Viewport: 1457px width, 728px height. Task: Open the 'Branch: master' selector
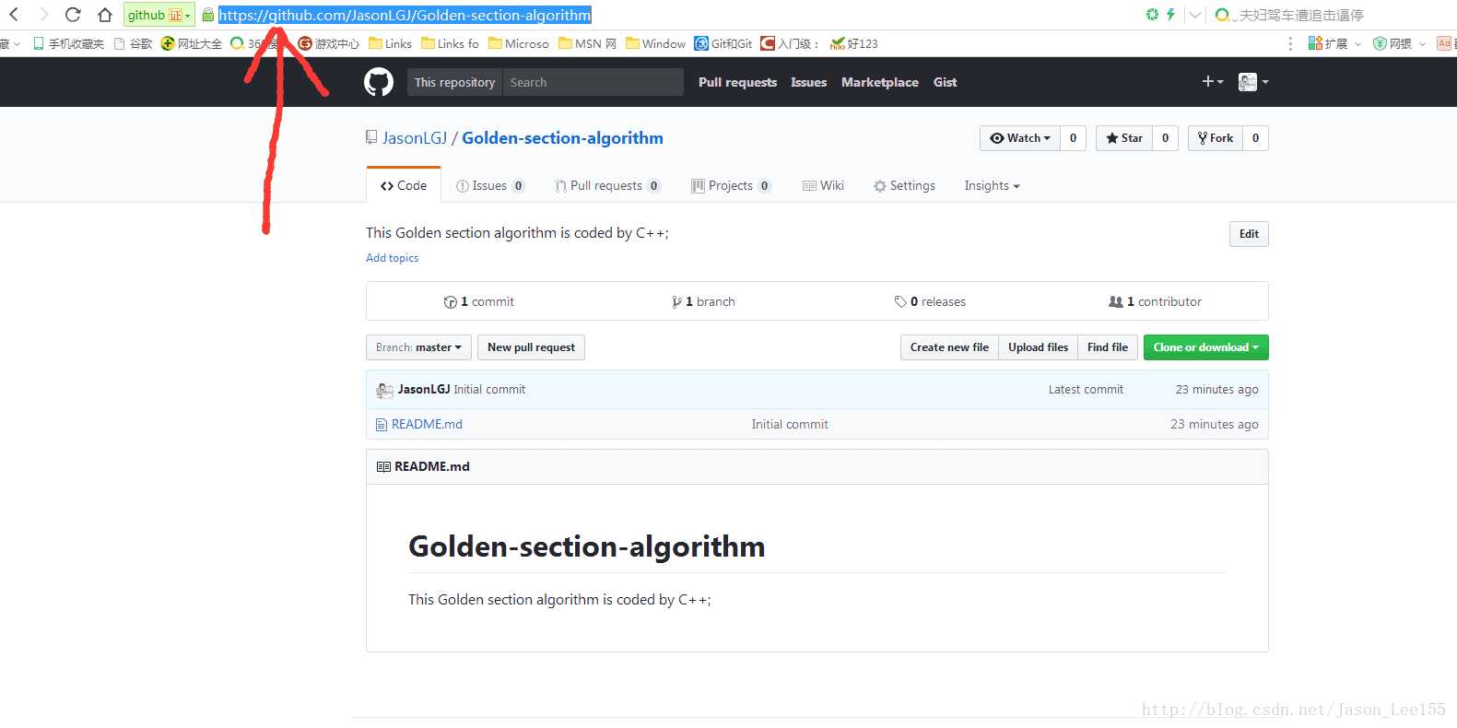[418, 347]
